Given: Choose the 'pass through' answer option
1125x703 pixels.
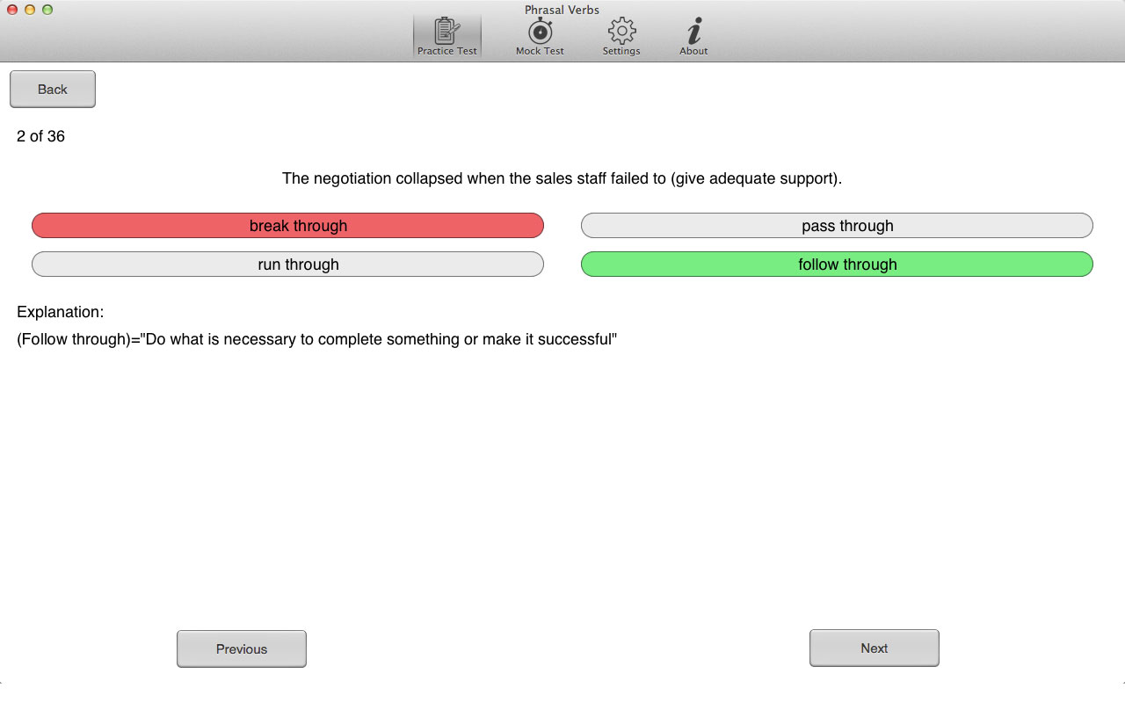Looking at the screenshot, I should [x=837, y=226].
